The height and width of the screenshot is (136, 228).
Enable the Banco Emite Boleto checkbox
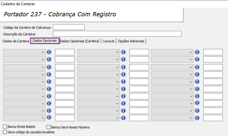[x=5, y=126]
